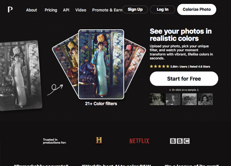231x166 pixels.
Task: Select the last sample photo of woman with children
Action: (205, 99)
